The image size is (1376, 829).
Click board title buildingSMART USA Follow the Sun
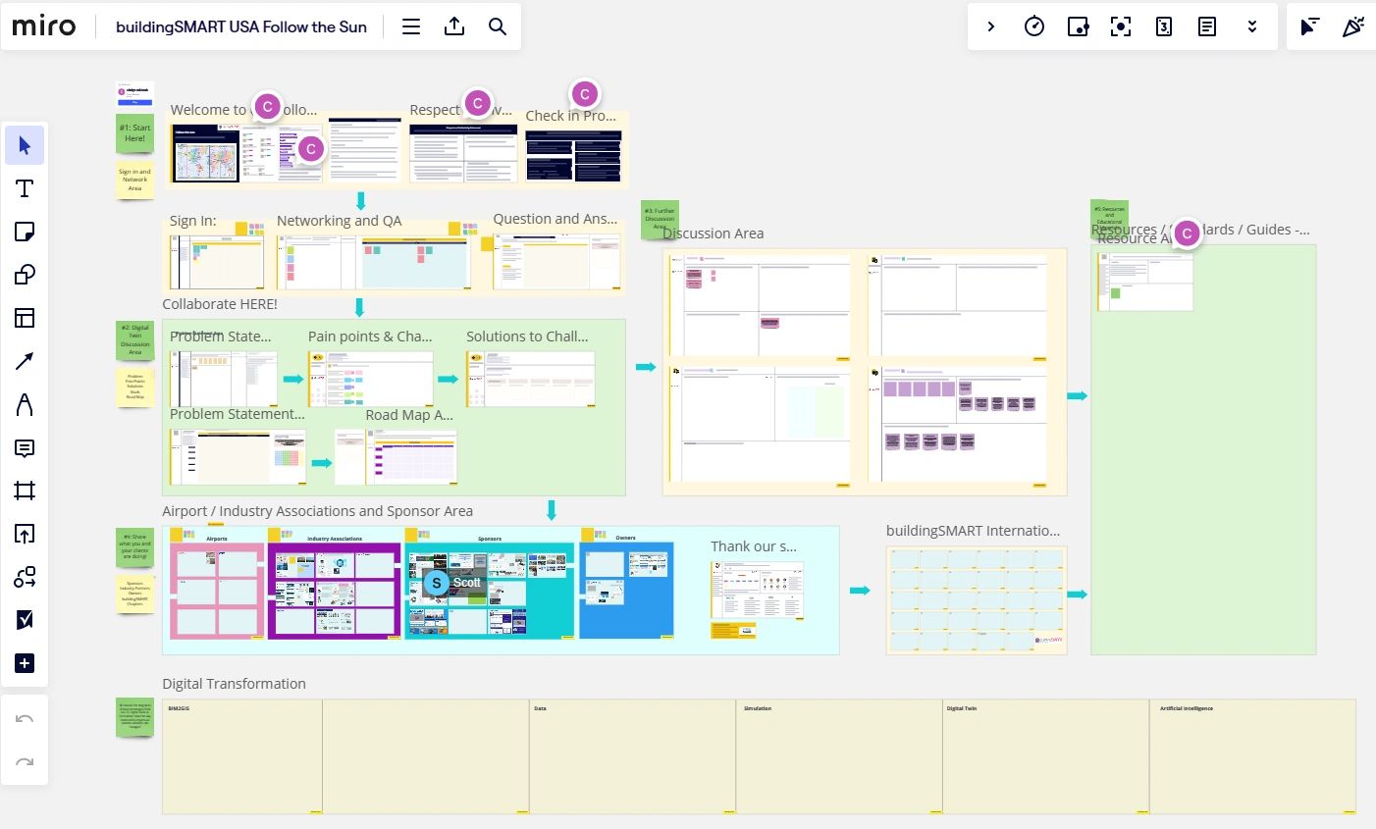[241, 26]
